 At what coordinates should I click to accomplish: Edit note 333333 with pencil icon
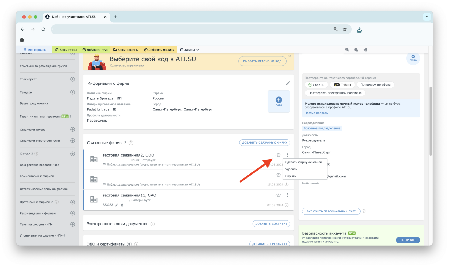pos(117,205)
